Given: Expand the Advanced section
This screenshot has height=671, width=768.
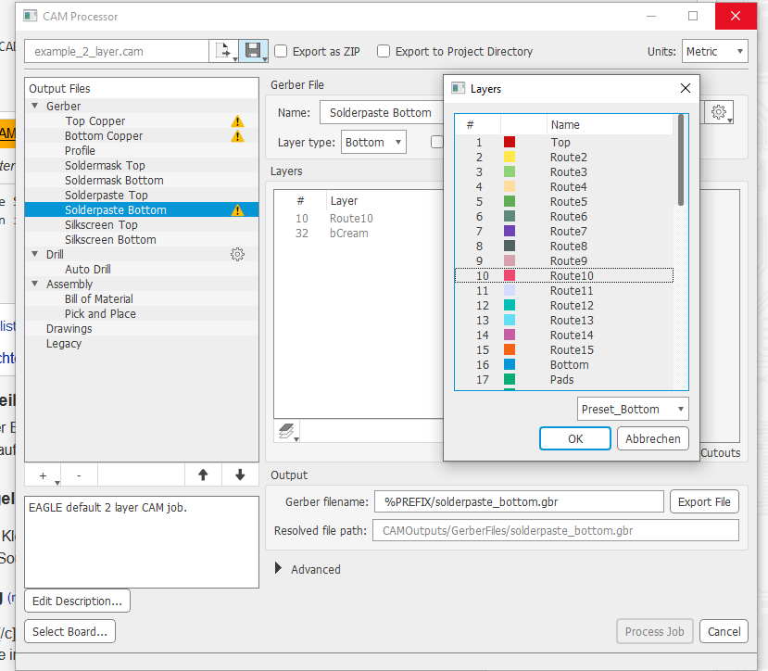Looking at the screenshot, I should point(279,569).
